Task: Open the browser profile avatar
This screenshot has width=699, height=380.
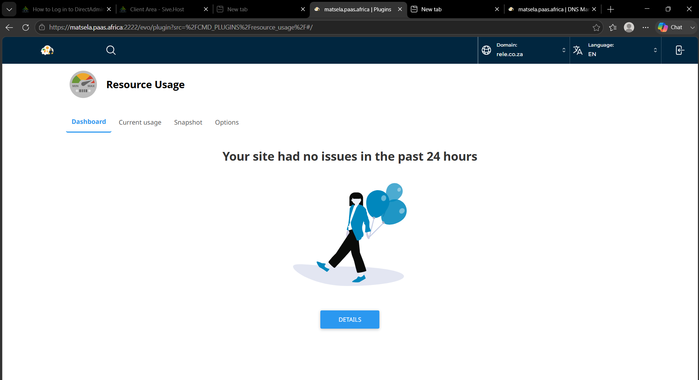Action: point(629,27)
